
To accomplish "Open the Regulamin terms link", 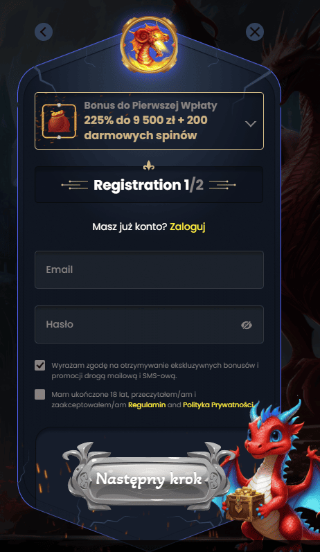I will [147, 405].
